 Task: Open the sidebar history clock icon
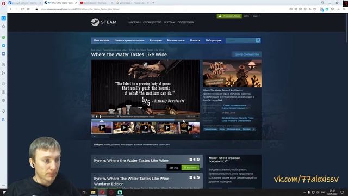(x=4, y=92)
